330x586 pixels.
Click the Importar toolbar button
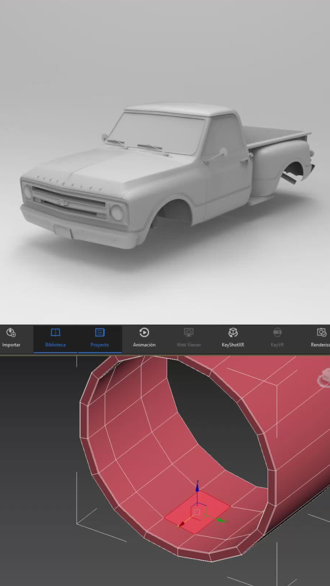pyautogui.click(x=11, y=338)
